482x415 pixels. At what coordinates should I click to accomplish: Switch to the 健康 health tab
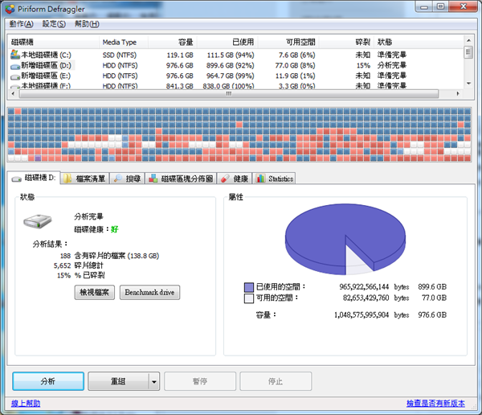235,179
